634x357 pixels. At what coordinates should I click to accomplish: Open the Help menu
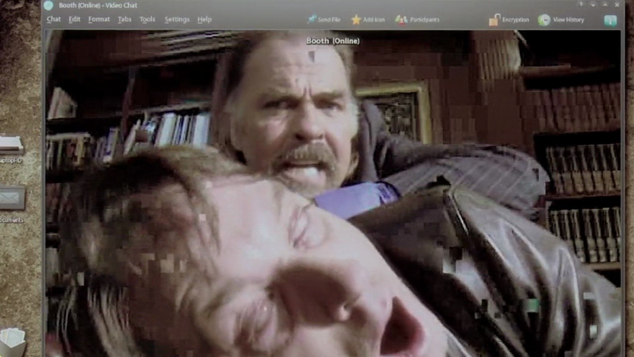tap(205, 19)
